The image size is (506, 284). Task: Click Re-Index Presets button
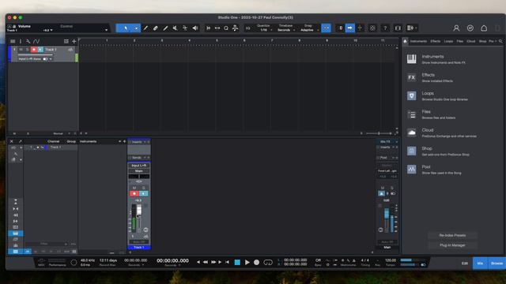452,235
